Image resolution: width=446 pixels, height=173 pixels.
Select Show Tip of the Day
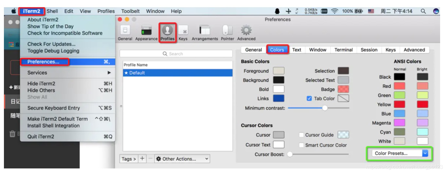coord(67,26)
